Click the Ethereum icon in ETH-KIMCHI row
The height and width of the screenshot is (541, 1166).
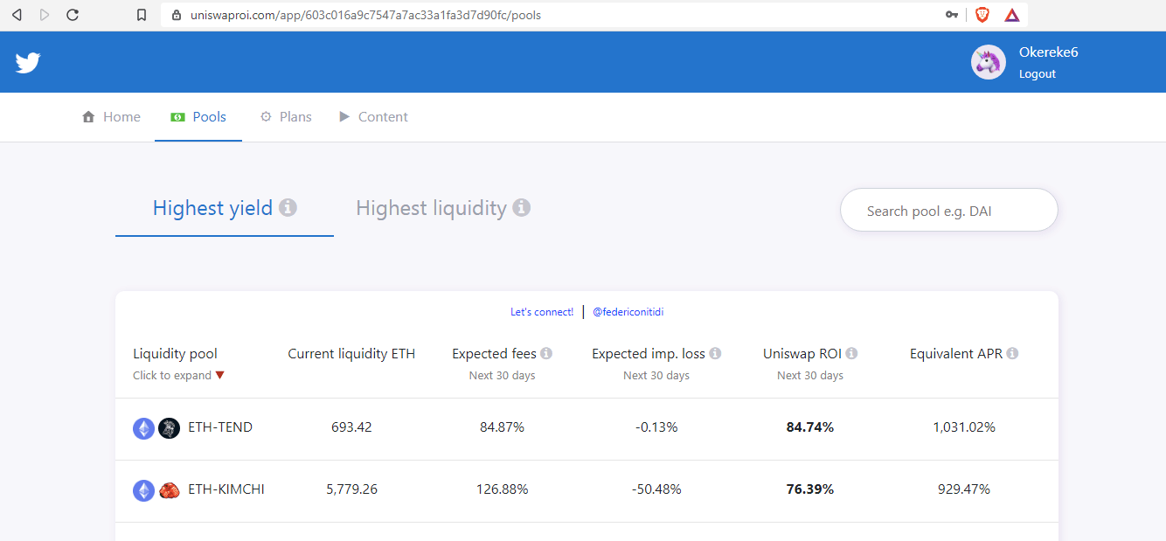pyautogui.click(x=143, y=490)
